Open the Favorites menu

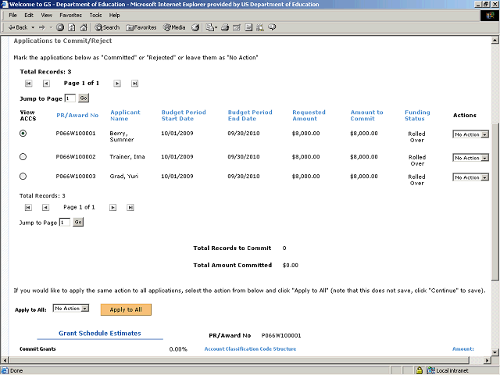coord(70,16)
